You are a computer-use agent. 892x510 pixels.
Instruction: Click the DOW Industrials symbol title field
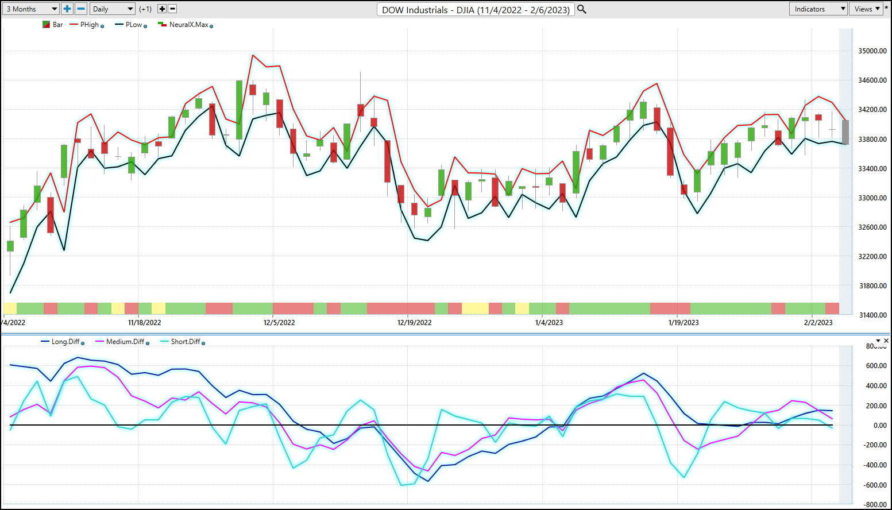pyautogui.click(x=476, y=10)
